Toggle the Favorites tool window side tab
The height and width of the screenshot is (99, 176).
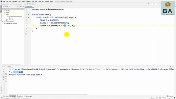pos(1,90)
